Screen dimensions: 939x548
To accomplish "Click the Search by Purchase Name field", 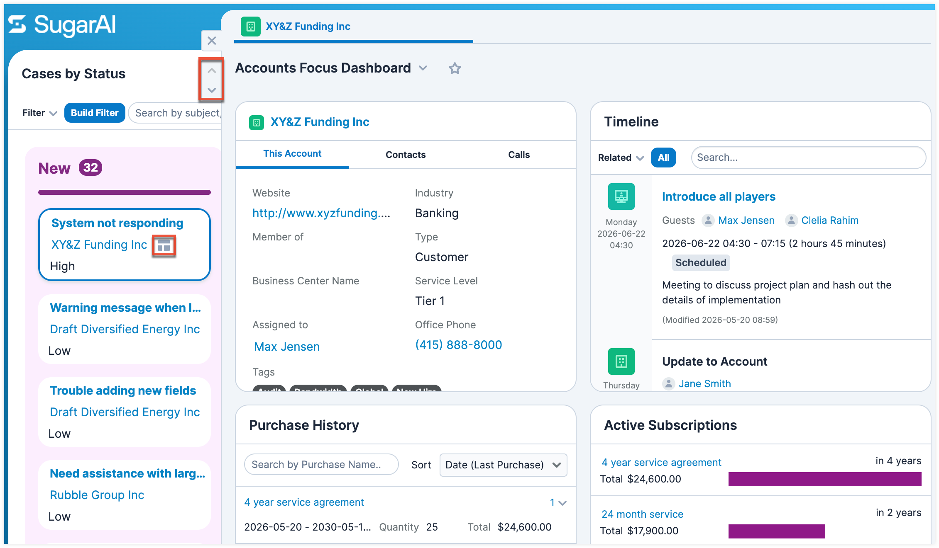I will [x=321, y=465].
